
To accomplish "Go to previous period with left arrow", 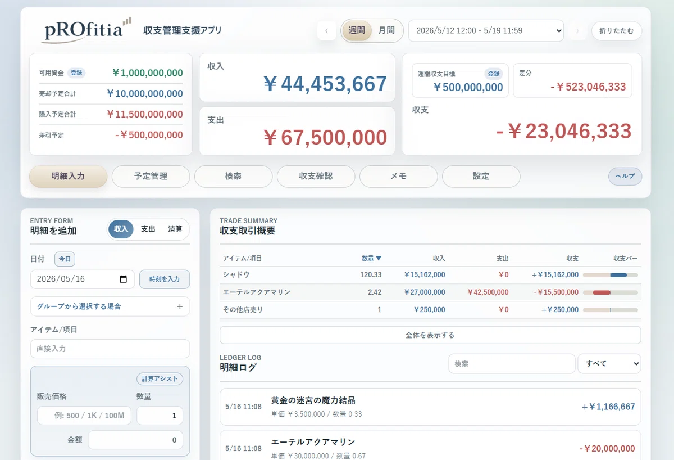I will pyautogui.click(x=327, y=30).
